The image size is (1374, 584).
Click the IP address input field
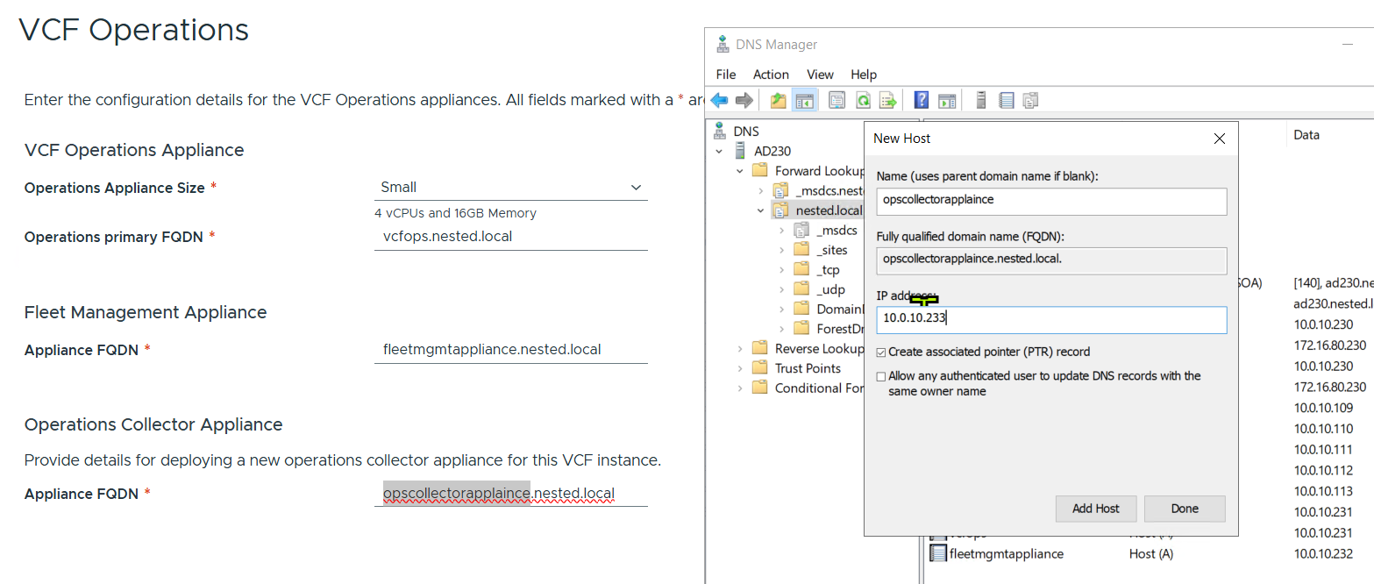pos(1050,320)
